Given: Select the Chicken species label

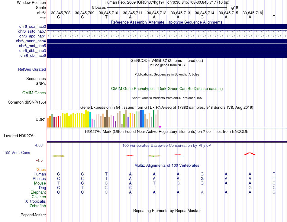Looking at the screenshot, I should [x=39, y=197].
